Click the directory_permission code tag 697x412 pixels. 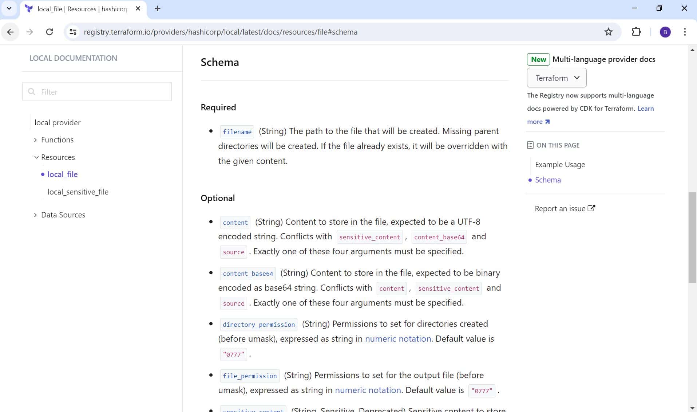(x=259, y=325)
